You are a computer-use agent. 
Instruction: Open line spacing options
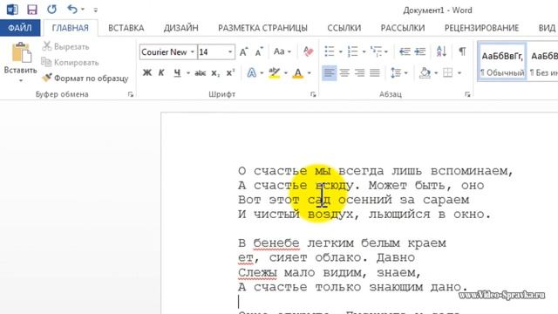[x=398, y=73]
